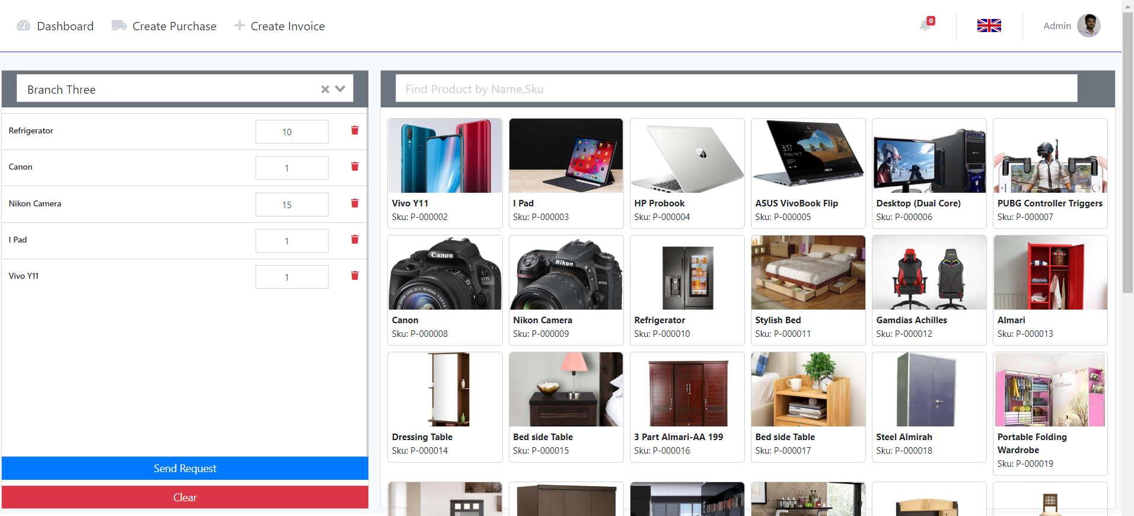Expand the branch dropdown arrow
Viewport: 1134px width, 516px height.
[x=340, y=89]
